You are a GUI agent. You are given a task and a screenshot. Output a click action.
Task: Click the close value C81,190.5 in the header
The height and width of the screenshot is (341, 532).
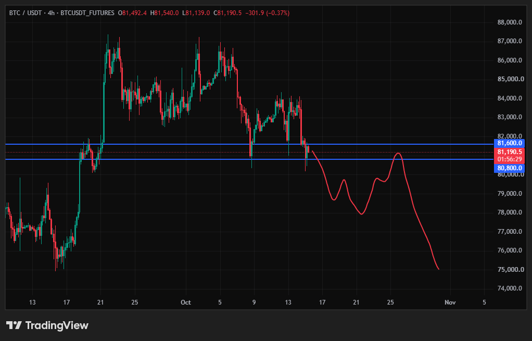pos(227,13)
